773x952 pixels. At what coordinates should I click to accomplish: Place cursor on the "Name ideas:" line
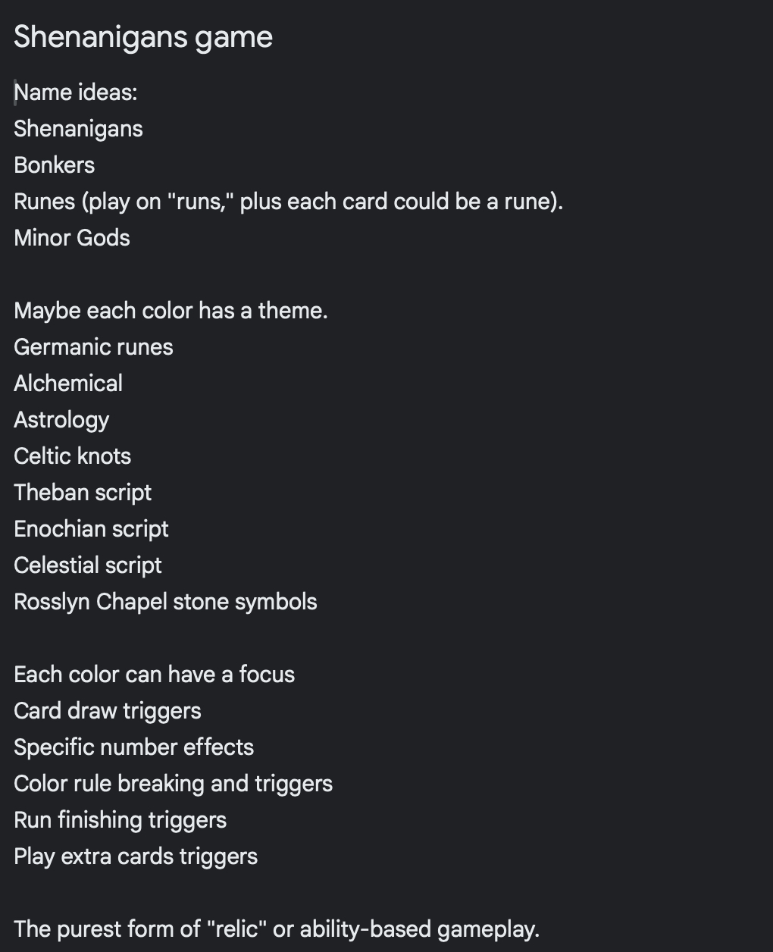[76, 92]
